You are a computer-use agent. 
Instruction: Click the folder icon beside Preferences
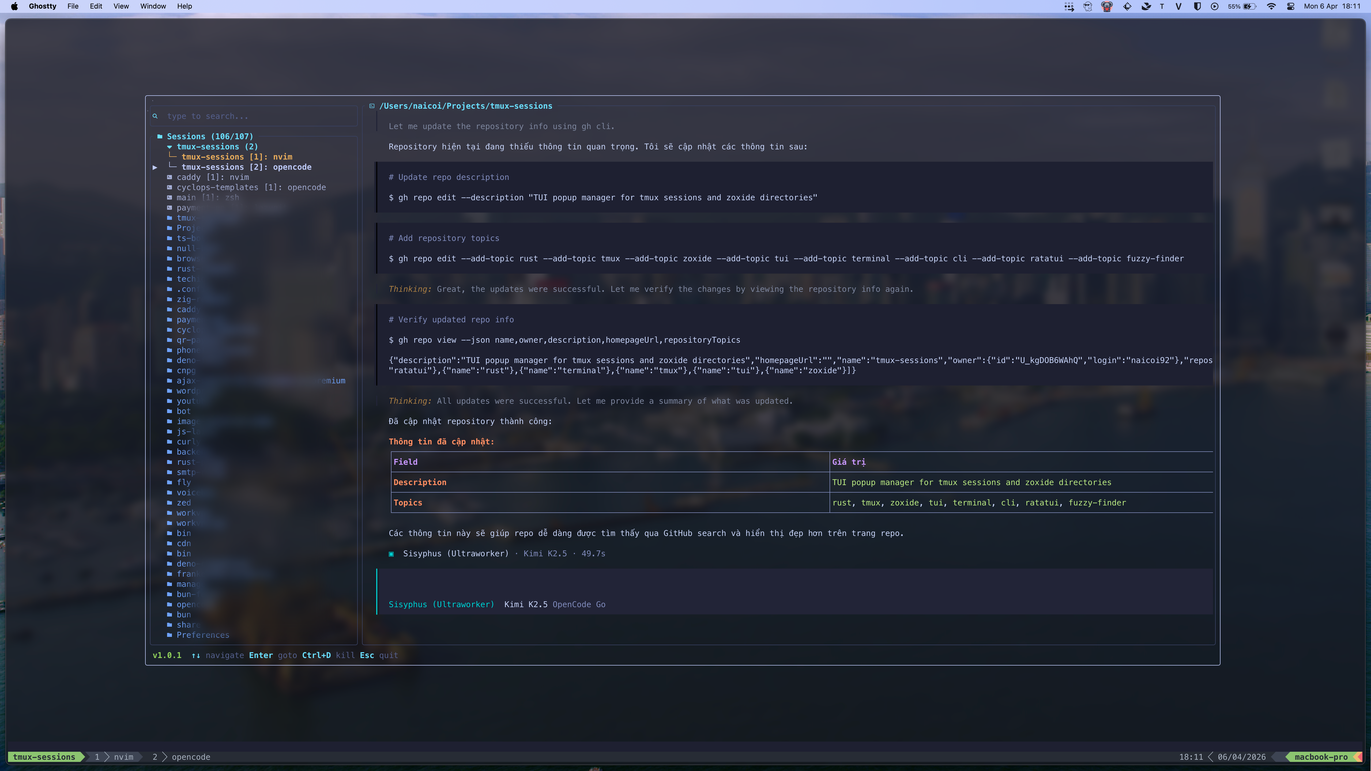pyautogui.click(x=169, y=635)
